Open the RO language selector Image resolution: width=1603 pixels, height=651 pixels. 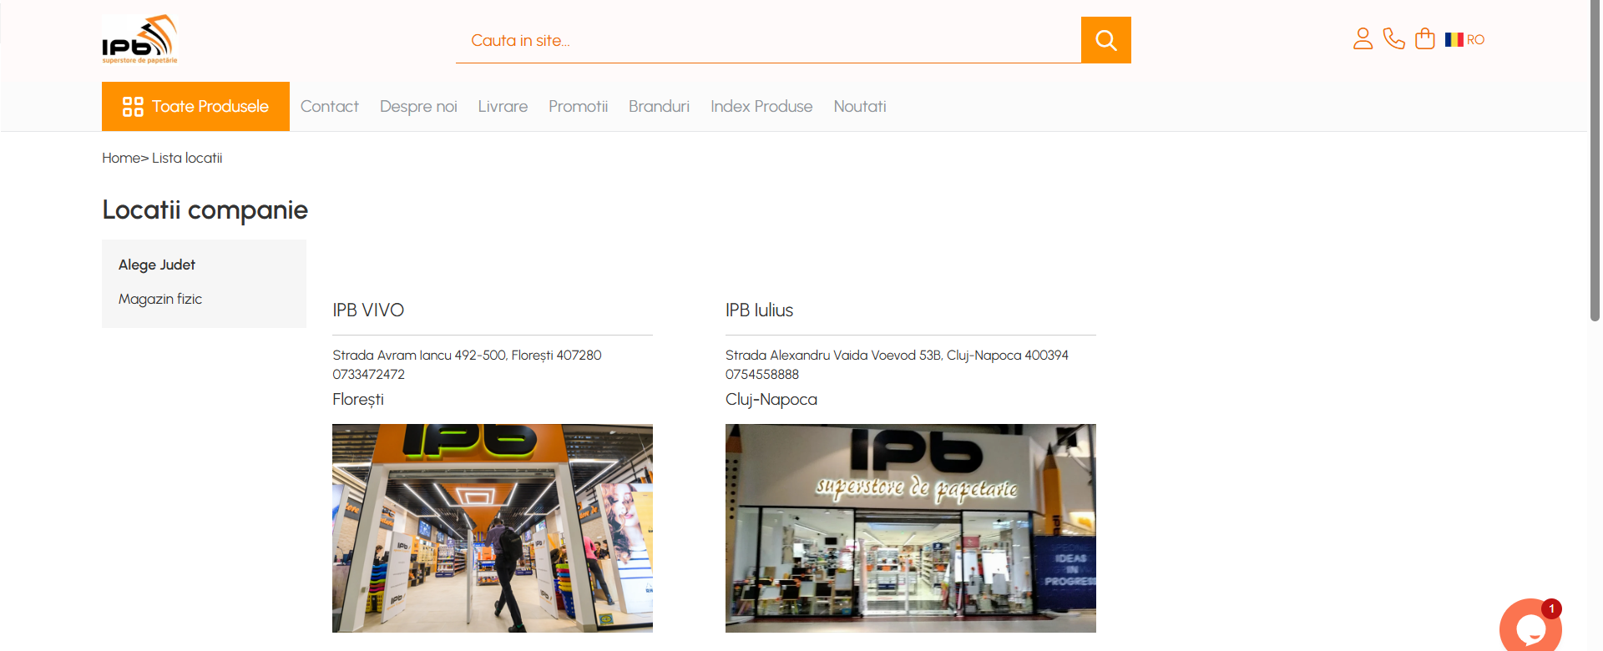pos(1475,40)
